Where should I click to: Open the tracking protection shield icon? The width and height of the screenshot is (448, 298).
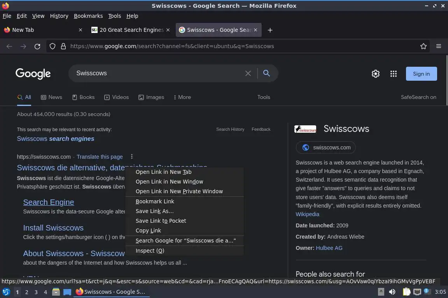coord(52,46)
